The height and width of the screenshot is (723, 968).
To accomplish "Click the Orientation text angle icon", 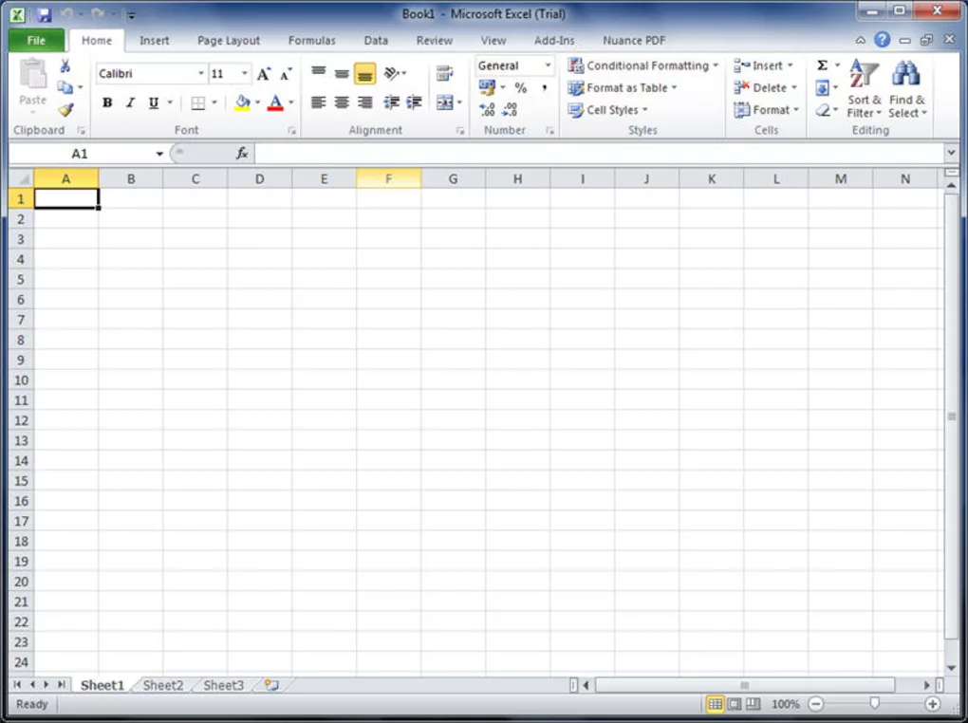I will (x=392, y=73).
